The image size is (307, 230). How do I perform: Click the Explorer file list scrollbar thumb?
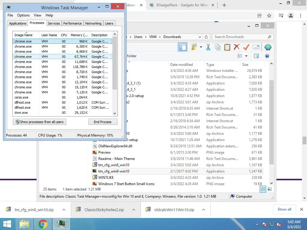click(x=271, y=122)
